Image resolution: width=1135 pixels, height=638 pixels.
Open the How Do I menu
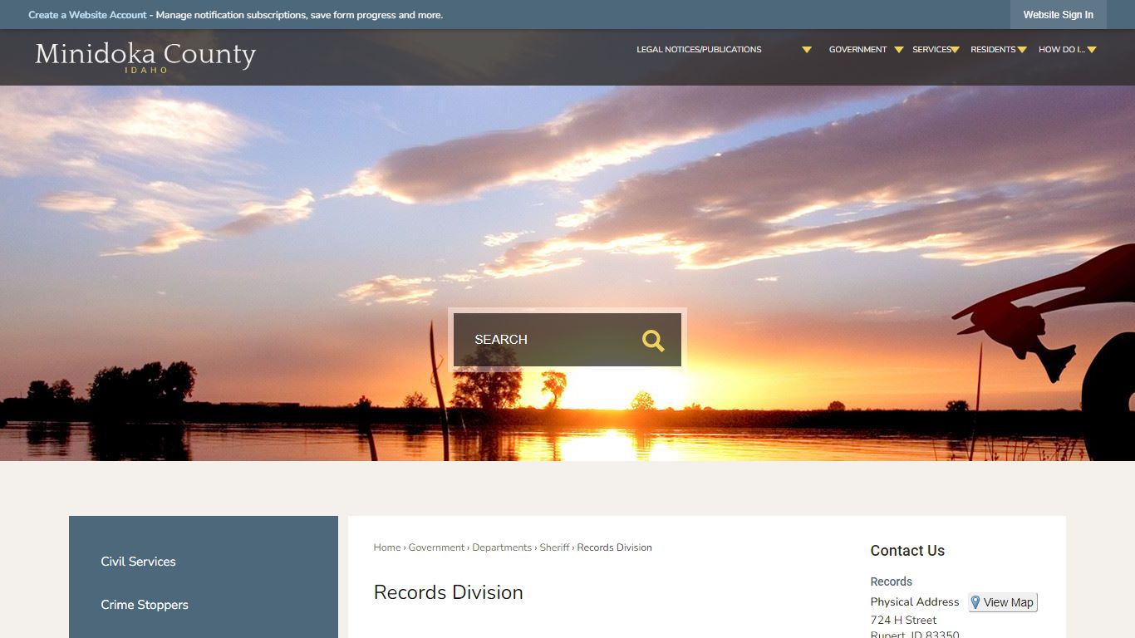pyautogui.click(x=1061, y=50)
